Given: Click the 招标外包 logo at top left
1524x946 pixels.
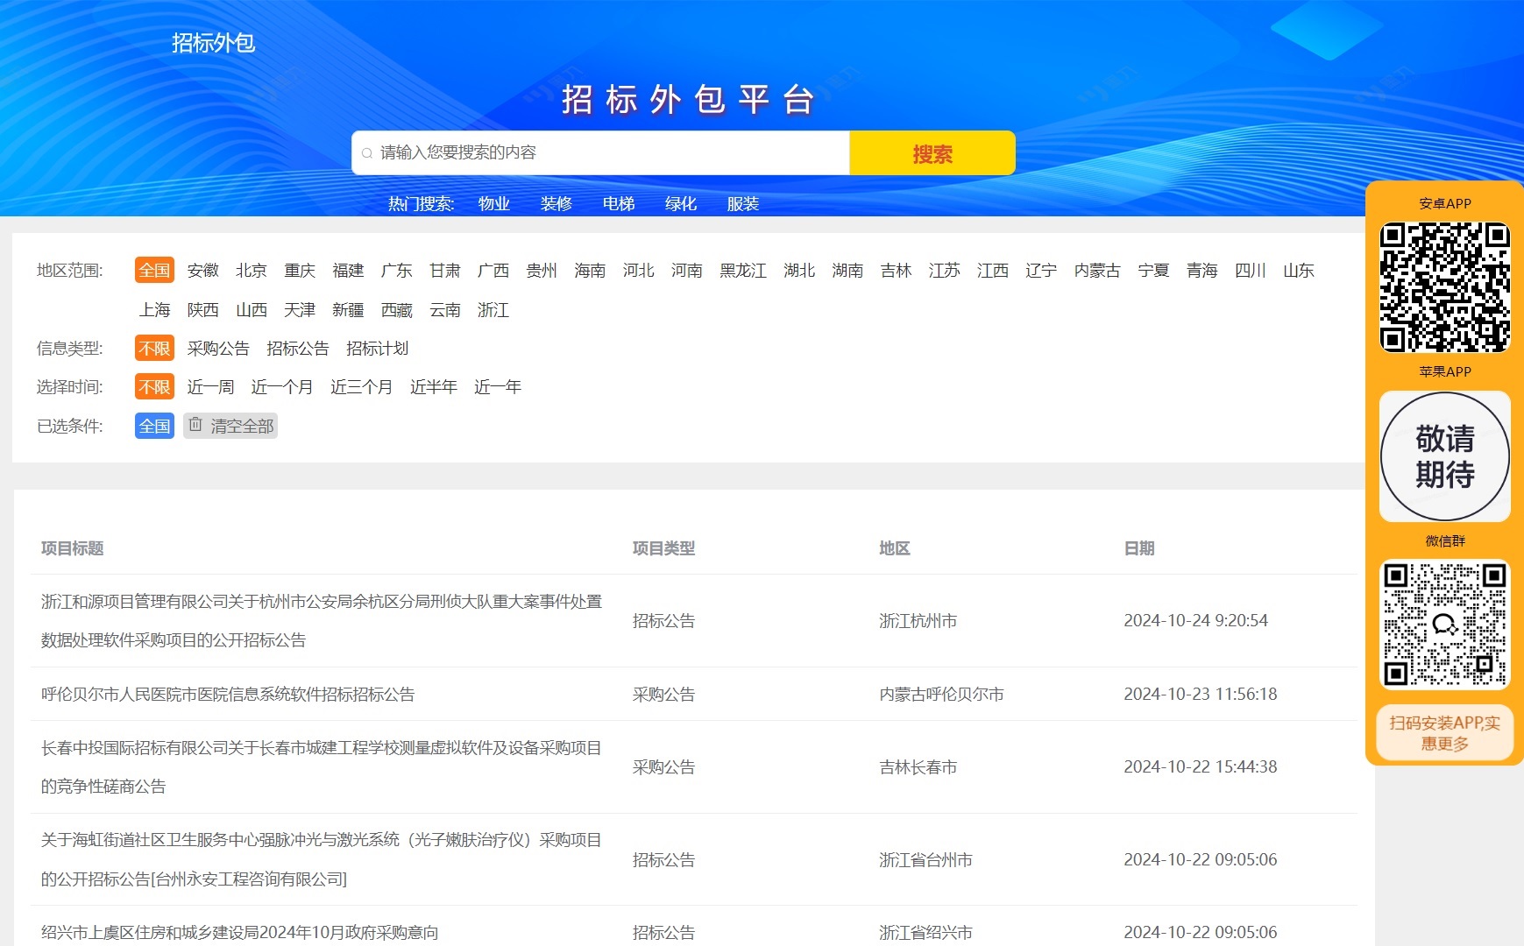Looking at the screenshot, I should [x=213, y=43].
